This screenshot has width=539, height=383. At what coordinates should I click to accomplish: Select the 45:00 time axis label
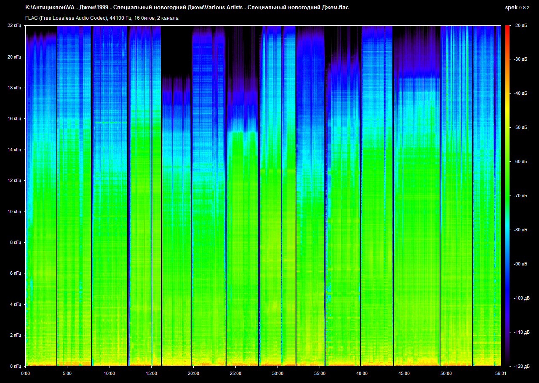click(404, 373)
